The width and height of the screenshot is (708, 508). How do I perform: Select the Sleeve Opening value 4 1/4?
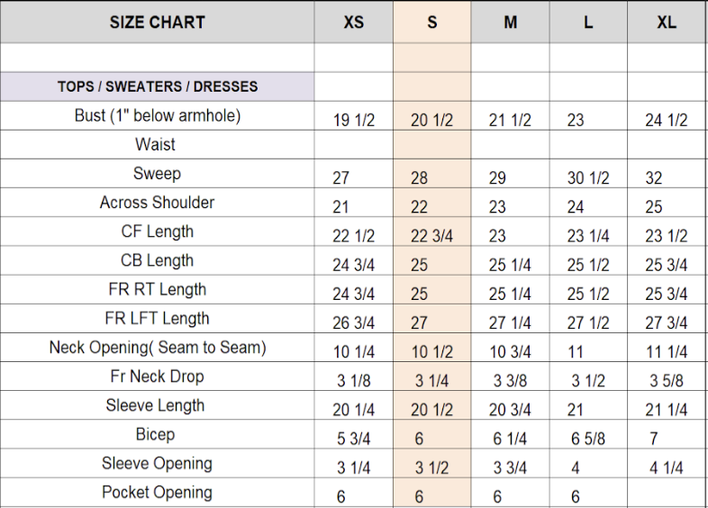pos(666,467)
